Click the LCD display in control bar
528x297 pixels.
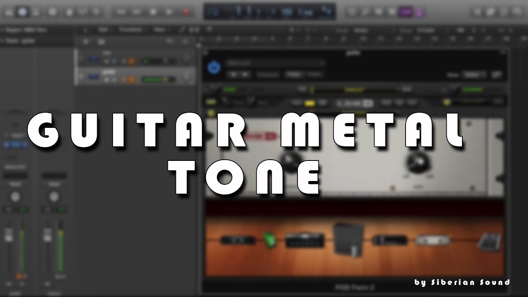(269, 12)
